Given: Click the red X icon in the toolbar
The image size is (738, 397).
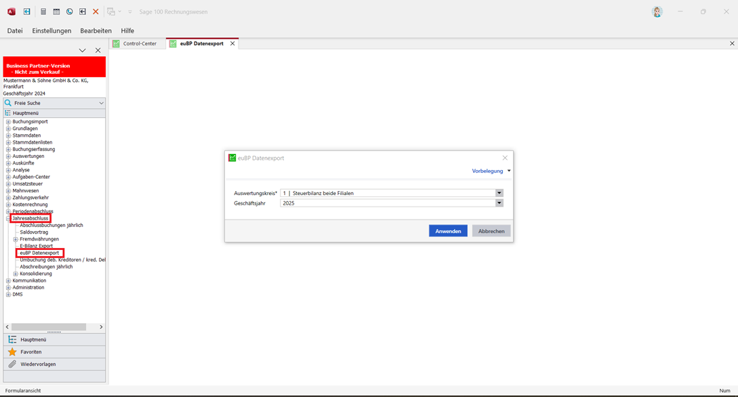Looking at the screenshot, I should (x=96, y=12).
